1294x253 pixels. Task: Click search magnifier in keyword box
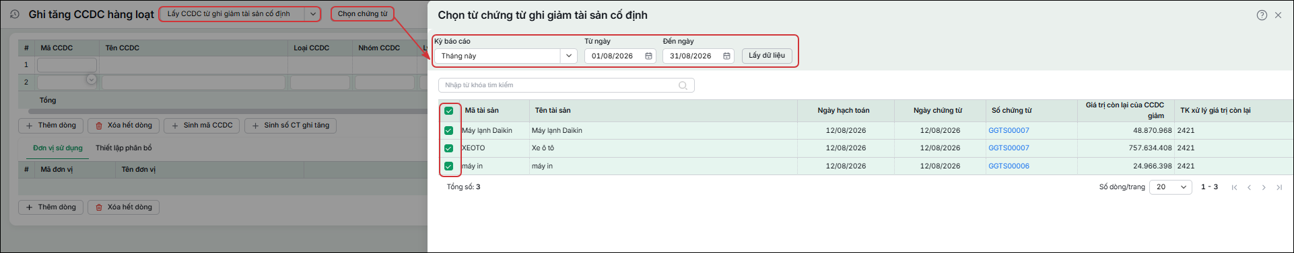tap(683, 85)
